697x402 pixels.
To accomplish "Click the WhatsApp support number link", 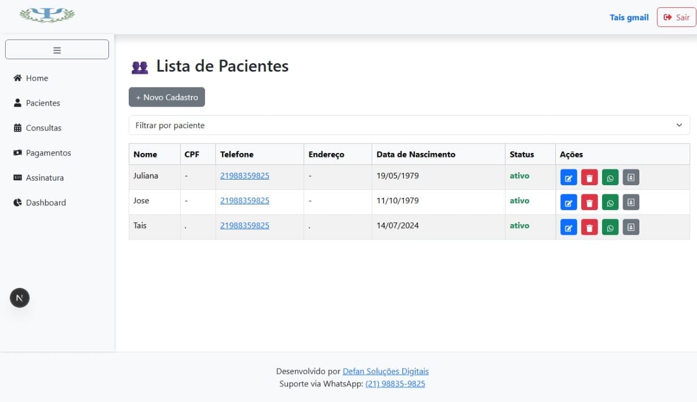I will (x=395, y=383).
